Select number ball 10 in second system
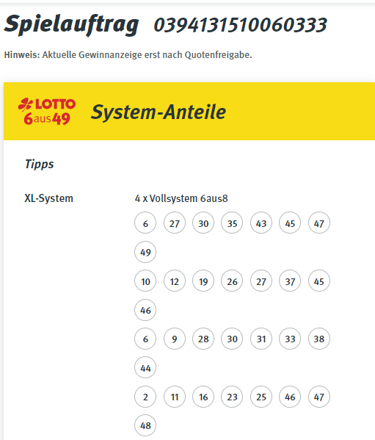 coord(145,281)
